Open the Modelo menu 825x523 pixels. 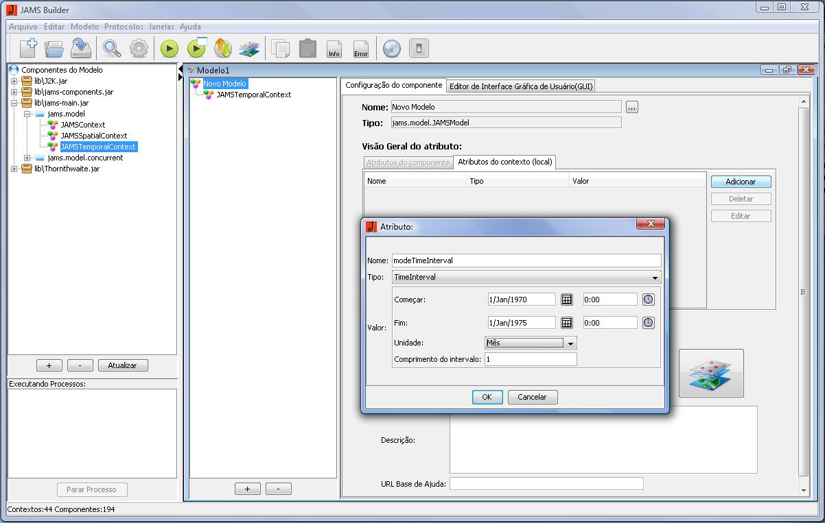point(84,27)
